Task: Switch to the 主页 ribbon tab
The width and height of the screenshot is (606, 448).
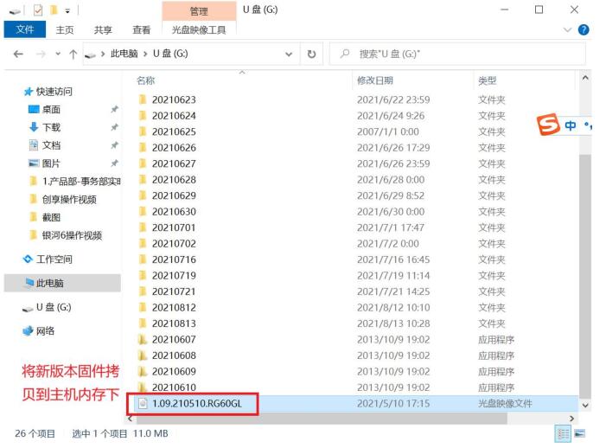Action: coord(65,30)
